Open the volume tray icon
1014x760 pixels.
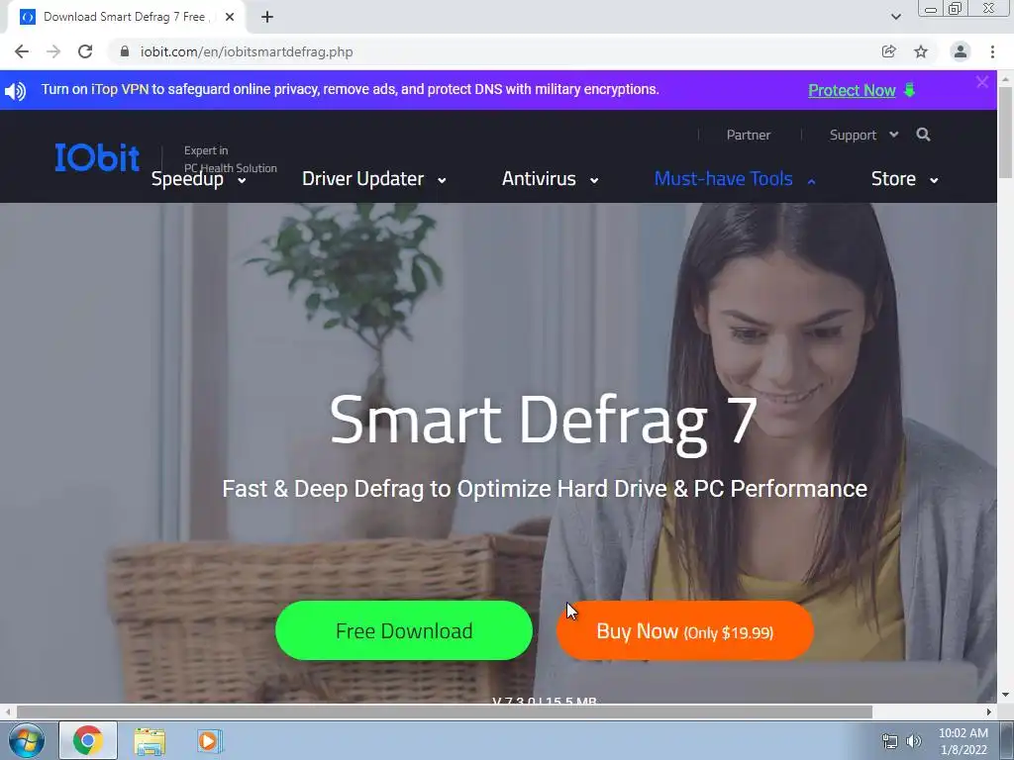(914, 742)
